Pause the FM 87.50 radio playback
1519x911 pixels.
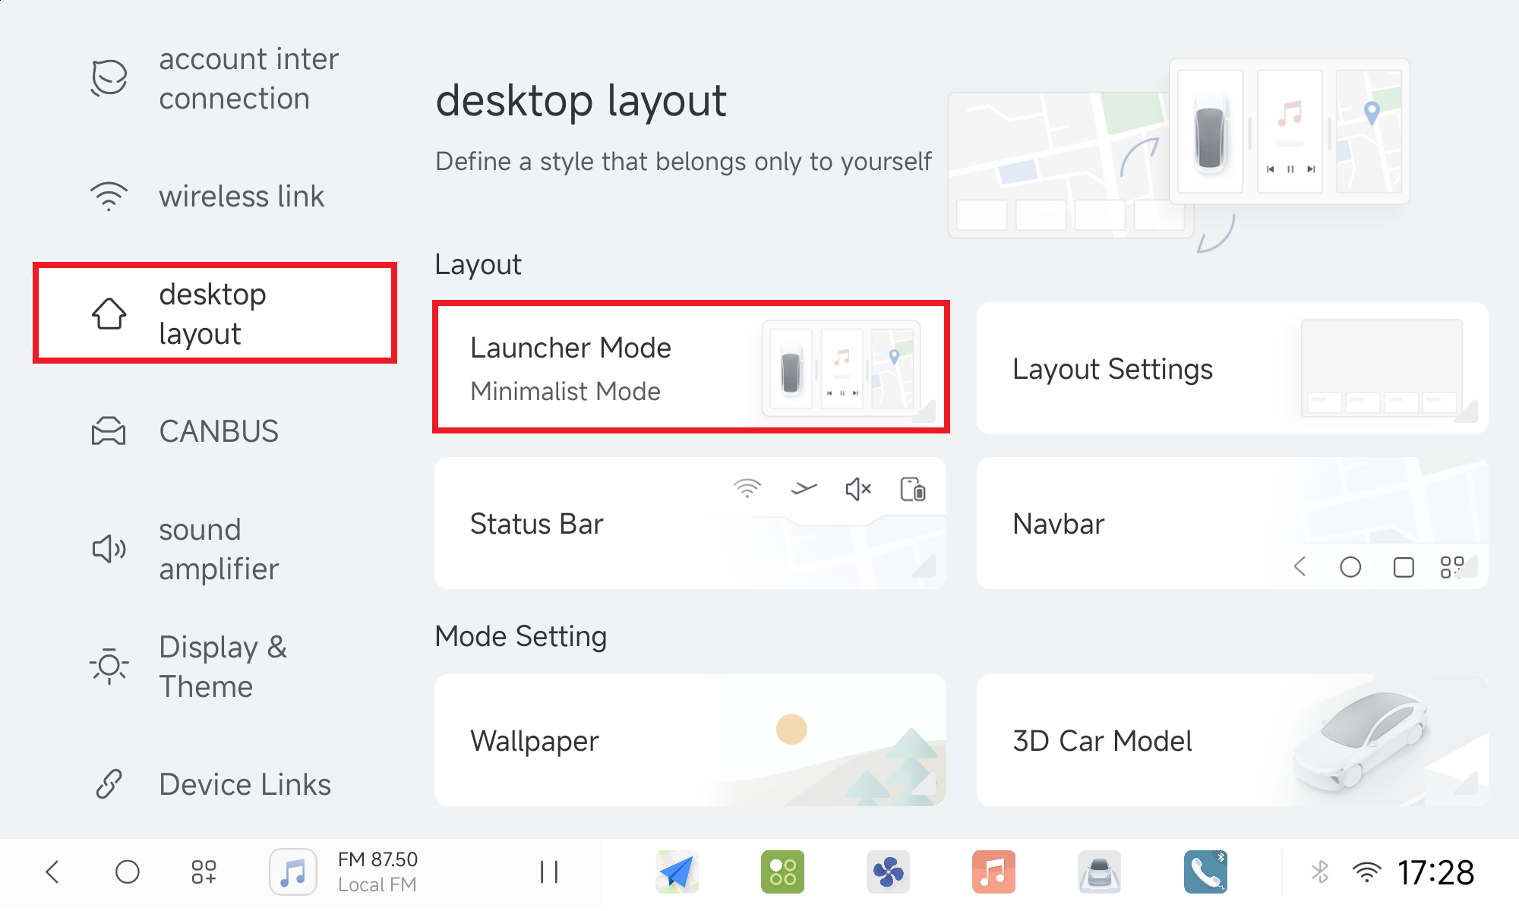point(548,872)
